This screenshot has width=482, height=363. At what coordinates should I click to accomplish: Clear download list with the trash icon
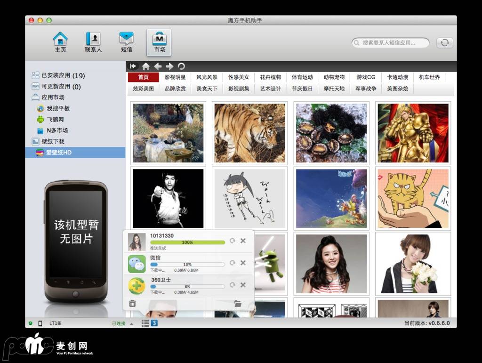click(133, 304)
